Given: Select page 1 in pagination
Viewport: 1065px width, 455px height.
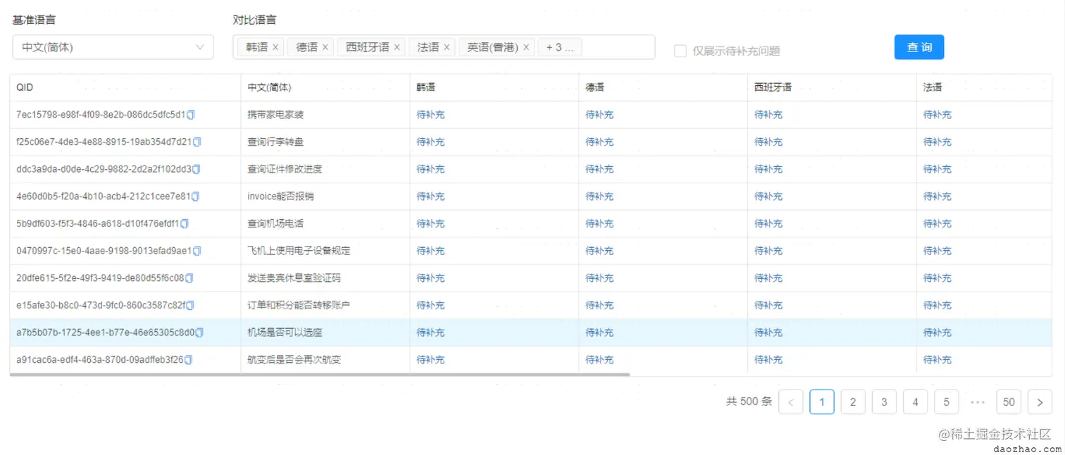Looking at the screenshot, I should 822,402.
